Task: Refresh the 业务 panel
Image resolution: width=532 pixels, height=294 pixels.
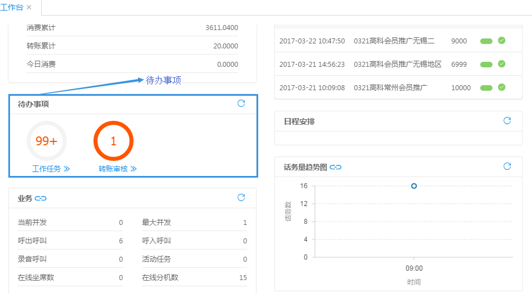Action: point(241,198)
